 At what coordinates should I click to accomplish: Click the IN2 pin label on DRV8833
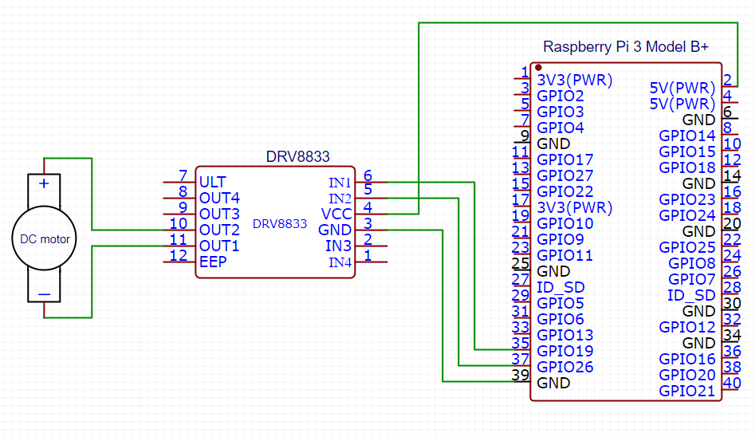[x=340, y=199]
